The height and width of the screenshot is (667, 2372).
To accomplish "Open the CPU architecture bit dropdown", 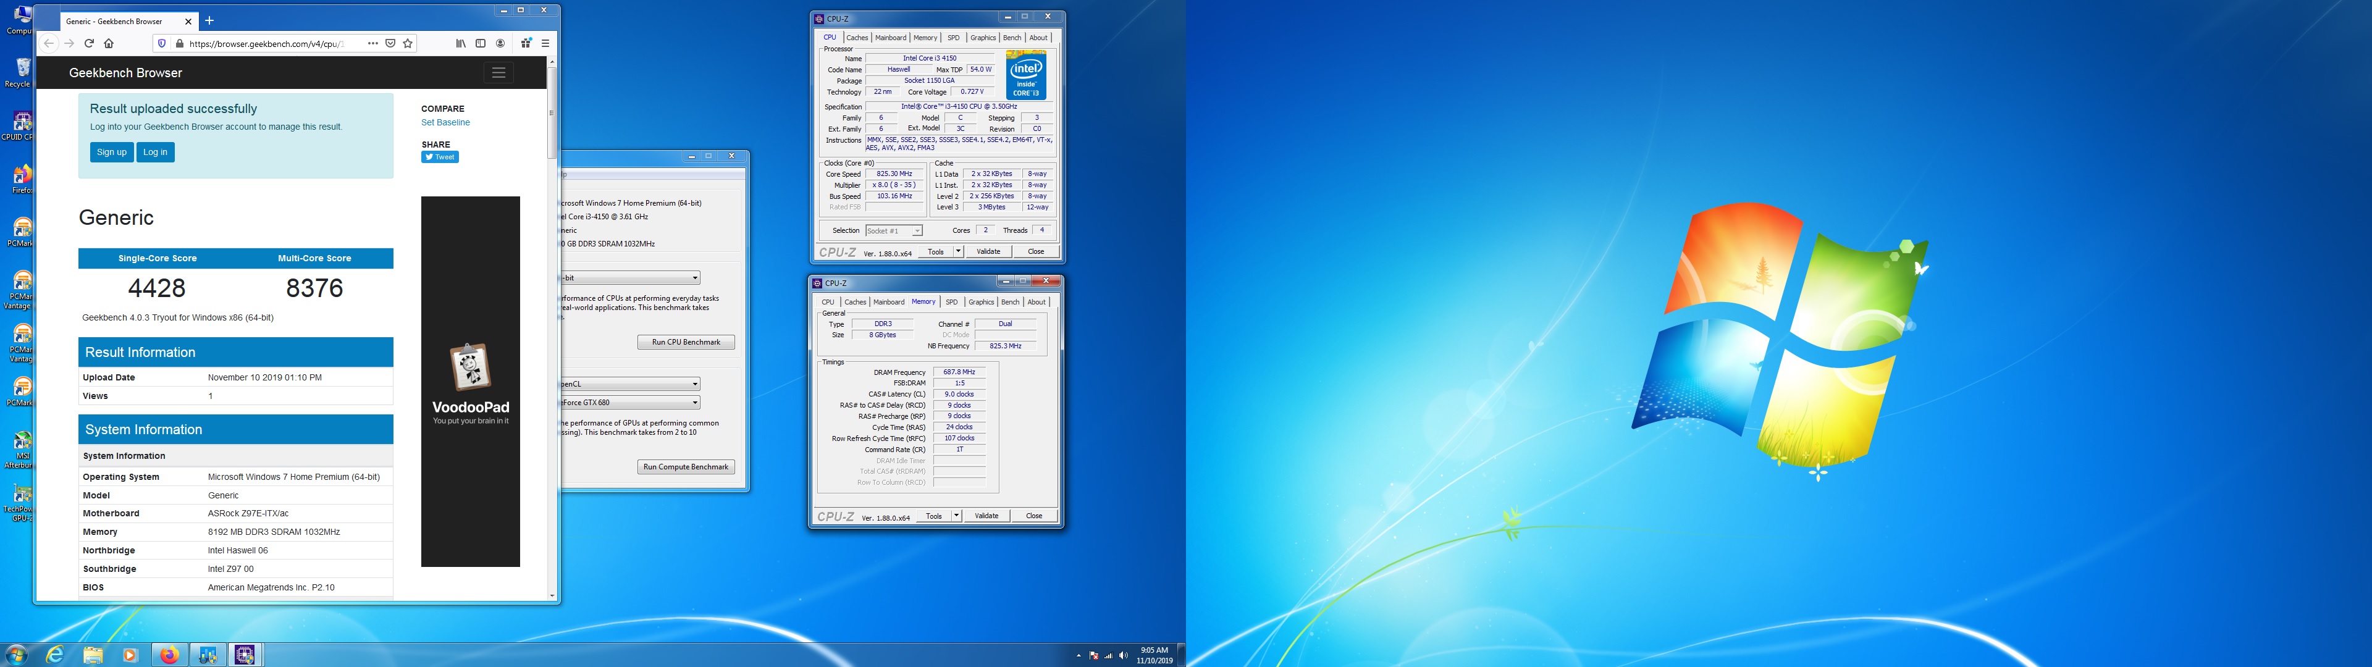I will 631,277.
